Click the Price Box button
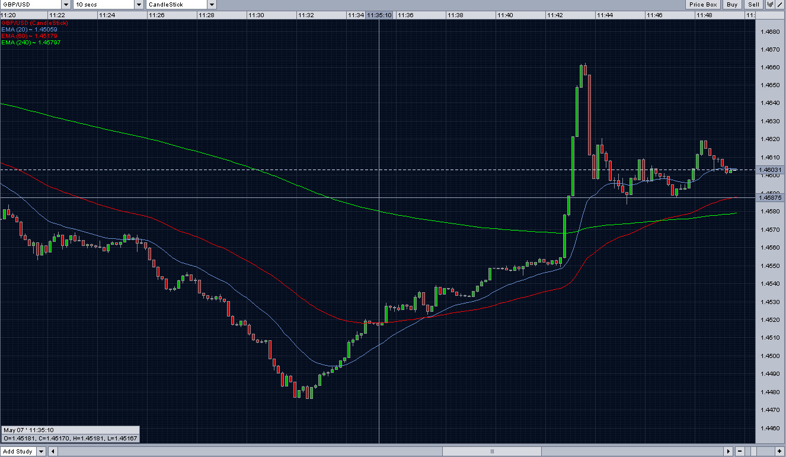Image resolution: width=786 pixels, height=457 pixels. [x=703, y=5]
